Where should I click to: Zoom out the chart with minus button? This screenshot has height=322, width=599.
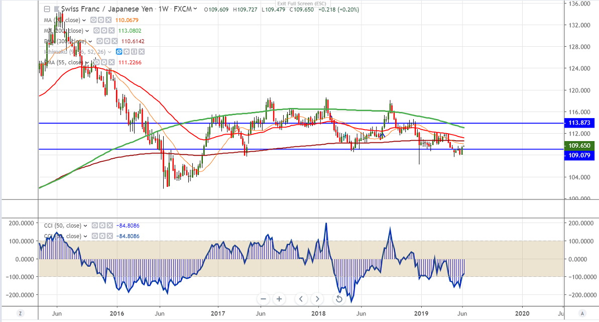[263, 299]
